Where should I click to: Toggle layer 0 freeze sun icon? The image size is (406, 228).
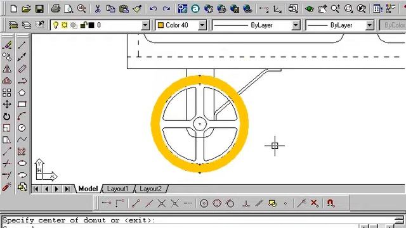pyautogui.click(x=65, y=25)
